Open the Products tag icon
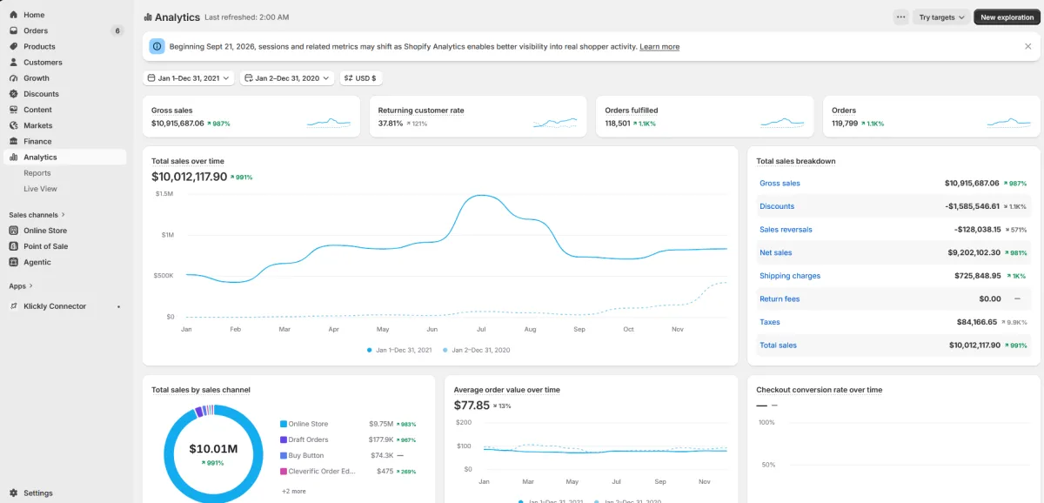The height and width of the screenshot is (503, 1044). pyautogui.click(x=14, y=46)
